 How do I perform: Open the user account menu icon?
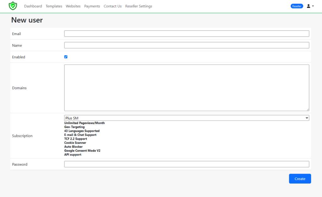click(x=310, y=6)
